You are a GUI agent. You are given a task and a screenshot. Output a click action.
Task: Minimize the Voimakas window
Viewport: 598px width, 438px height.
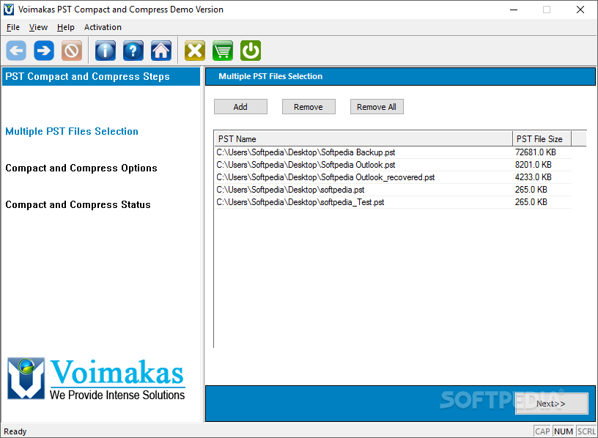[x=514, y=10]
